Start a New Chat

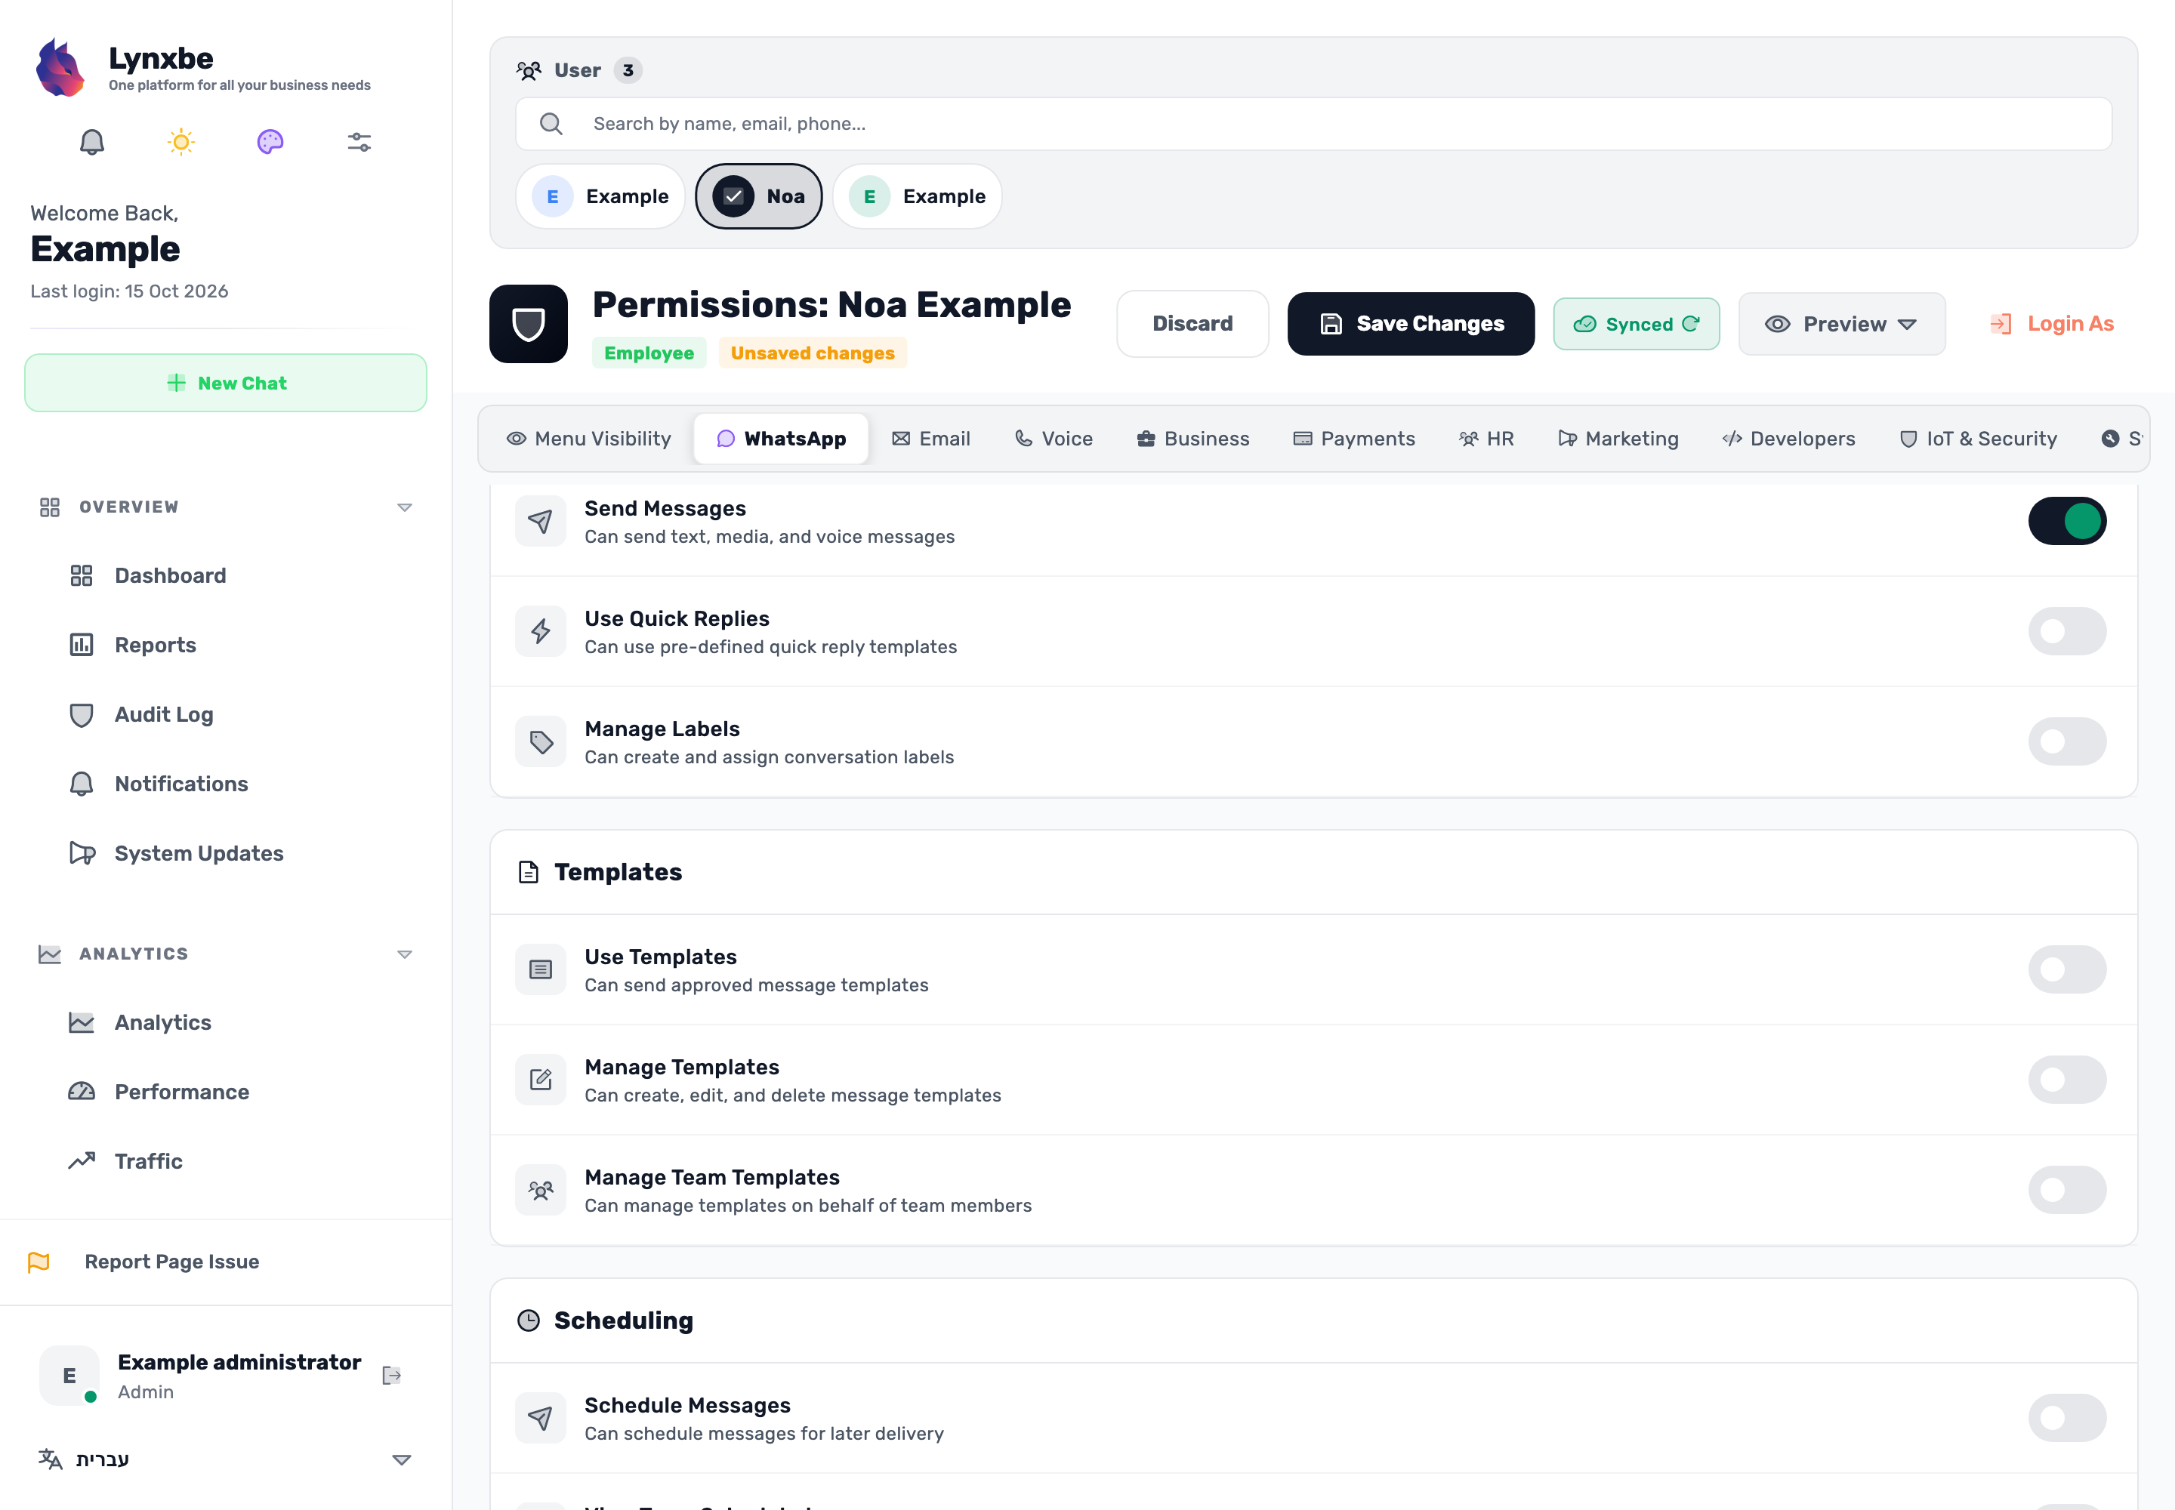point(225,384)
